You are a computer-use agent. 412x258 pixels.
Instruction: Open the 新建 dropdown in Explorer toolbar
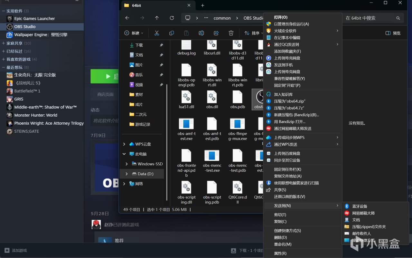(134, 33)
